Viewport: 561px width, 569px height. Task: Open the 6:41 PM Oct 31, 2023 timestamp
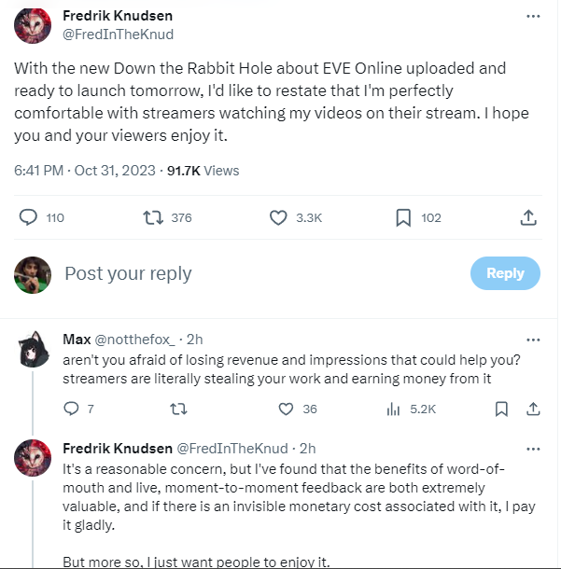pyautogui.click(x=85, y=171)
